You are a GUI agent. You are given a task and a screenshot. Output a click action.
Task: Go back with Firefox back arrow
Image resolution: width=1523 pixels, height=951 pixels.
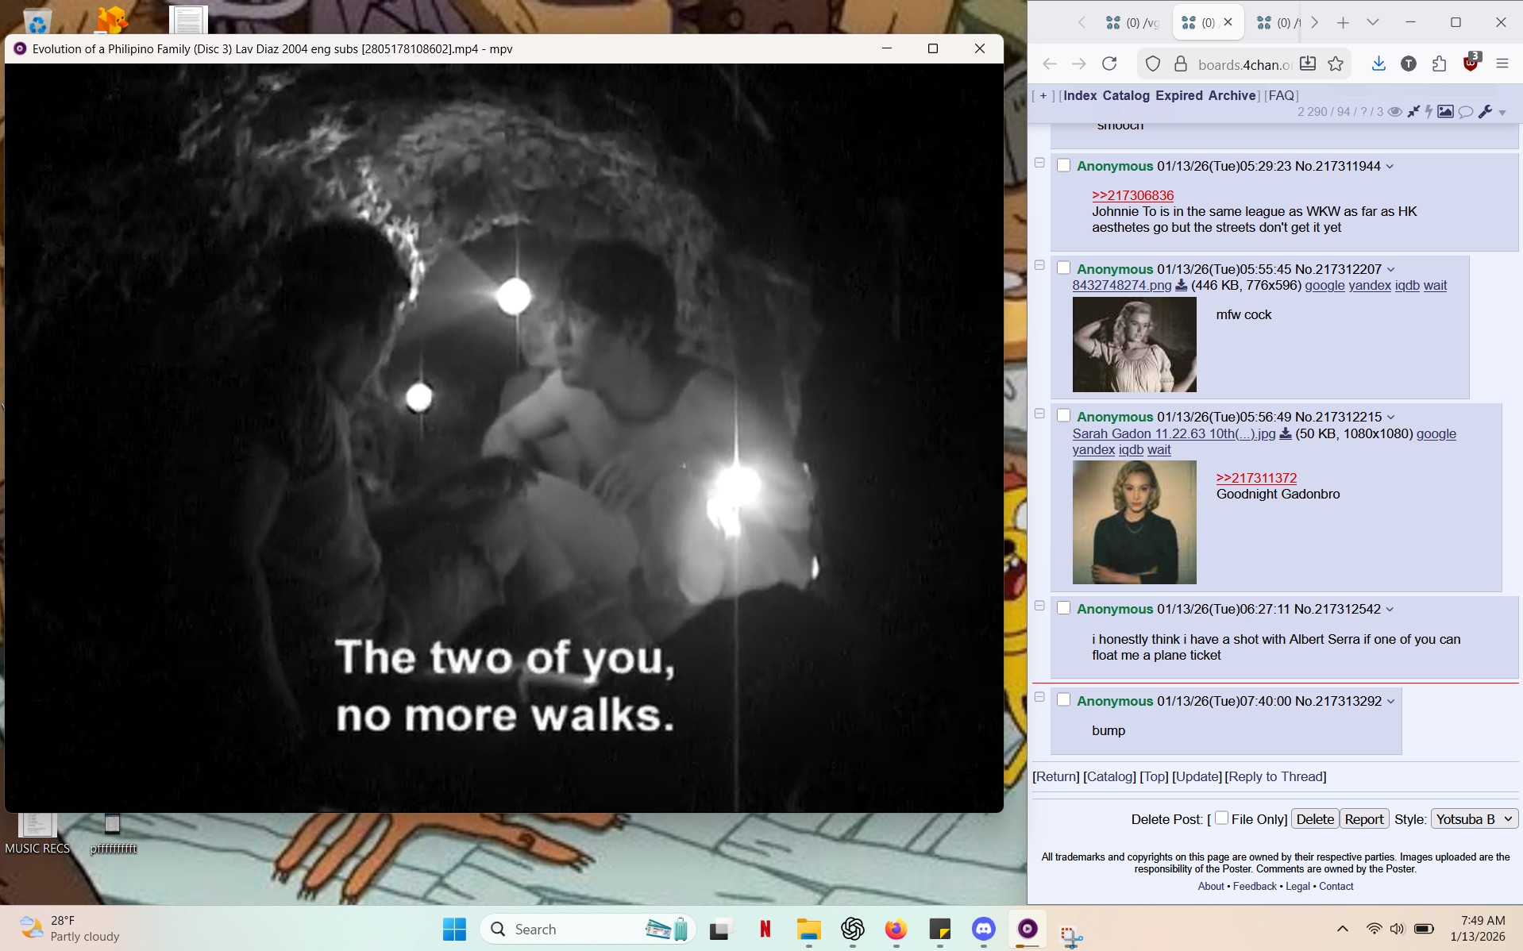click(1049, 64)
